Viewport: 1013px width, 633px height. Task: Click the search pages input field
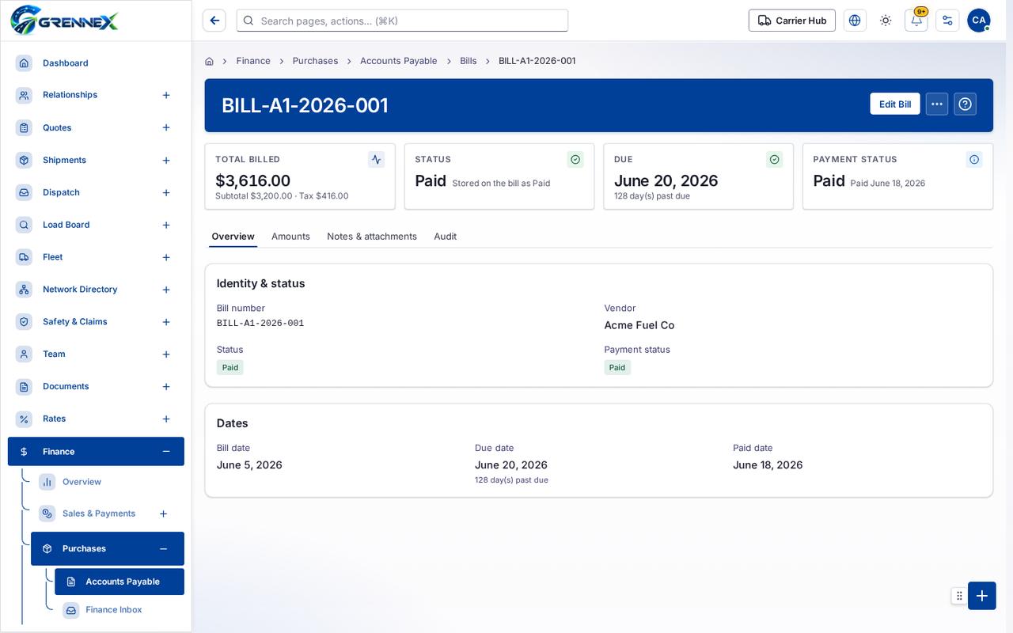click(x=402, y=21)
